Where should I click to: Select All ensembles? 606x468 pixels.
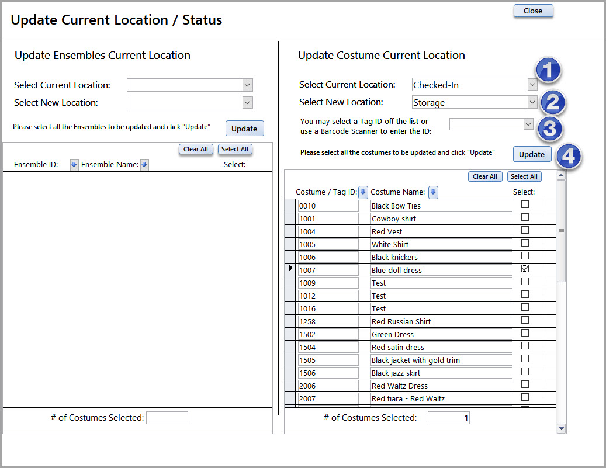click(x=235, y=149)
